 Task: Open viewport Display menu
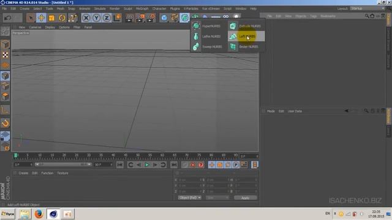pos(50,27)
